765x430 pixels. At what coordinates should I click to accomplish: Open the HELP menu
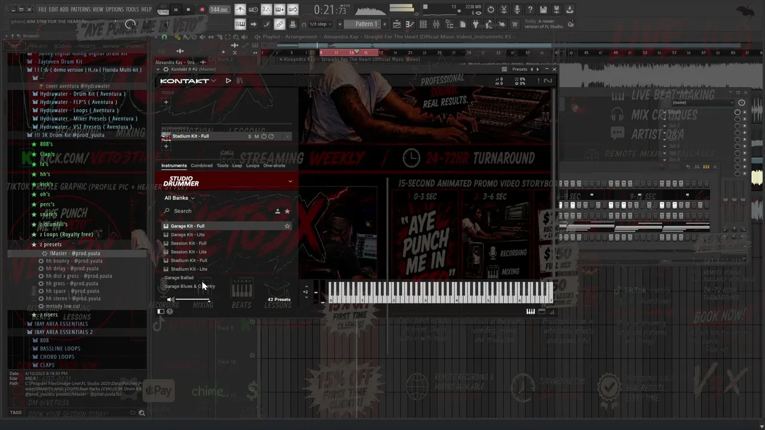coord(146,10)
